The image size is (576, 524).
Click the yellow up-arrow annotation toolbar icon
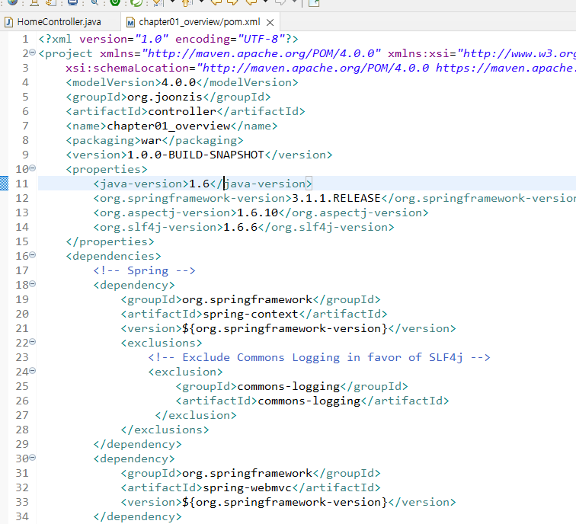[187, 3]
